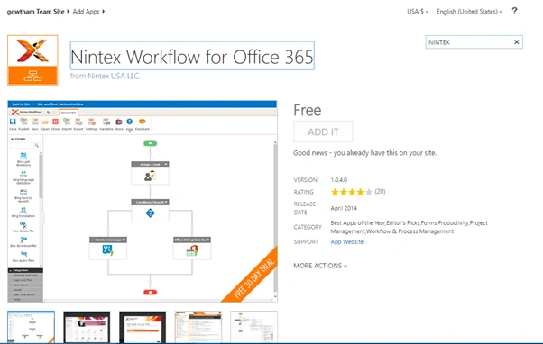
Task: Click the version value 1.0.4.0
Action: (339, 180)
